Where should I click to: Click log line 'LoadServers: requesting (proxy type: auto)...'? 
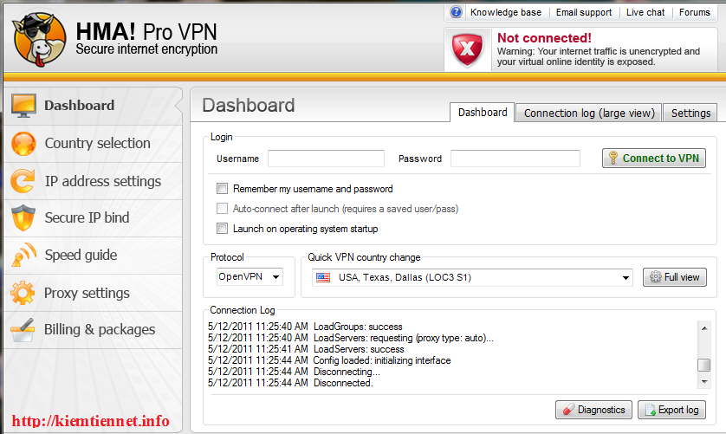click(351, 338)
